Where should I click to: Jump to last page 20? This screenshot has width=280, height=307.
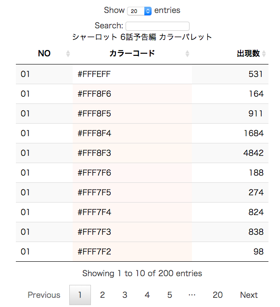tap(217, 295)
